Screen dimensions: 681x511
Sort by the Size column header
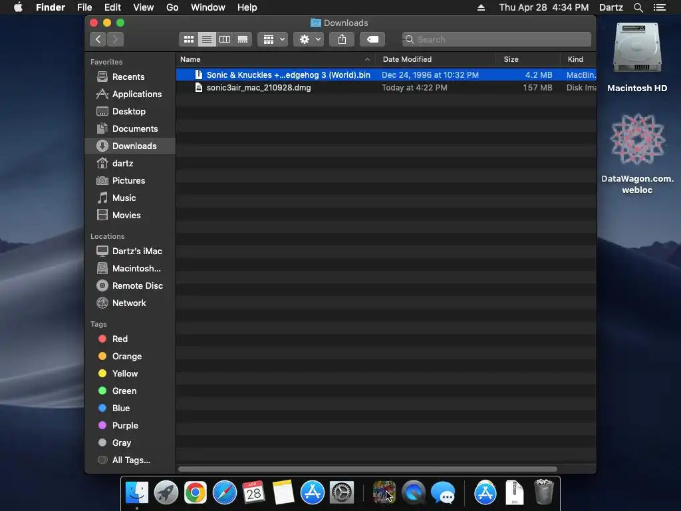pyautogui.click(x=527, y=59)
